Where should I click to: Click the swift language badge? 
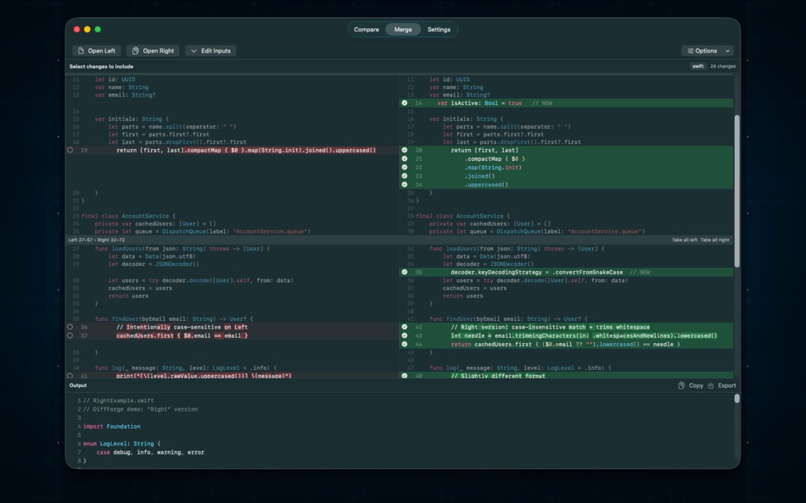[x=698, y=66]
